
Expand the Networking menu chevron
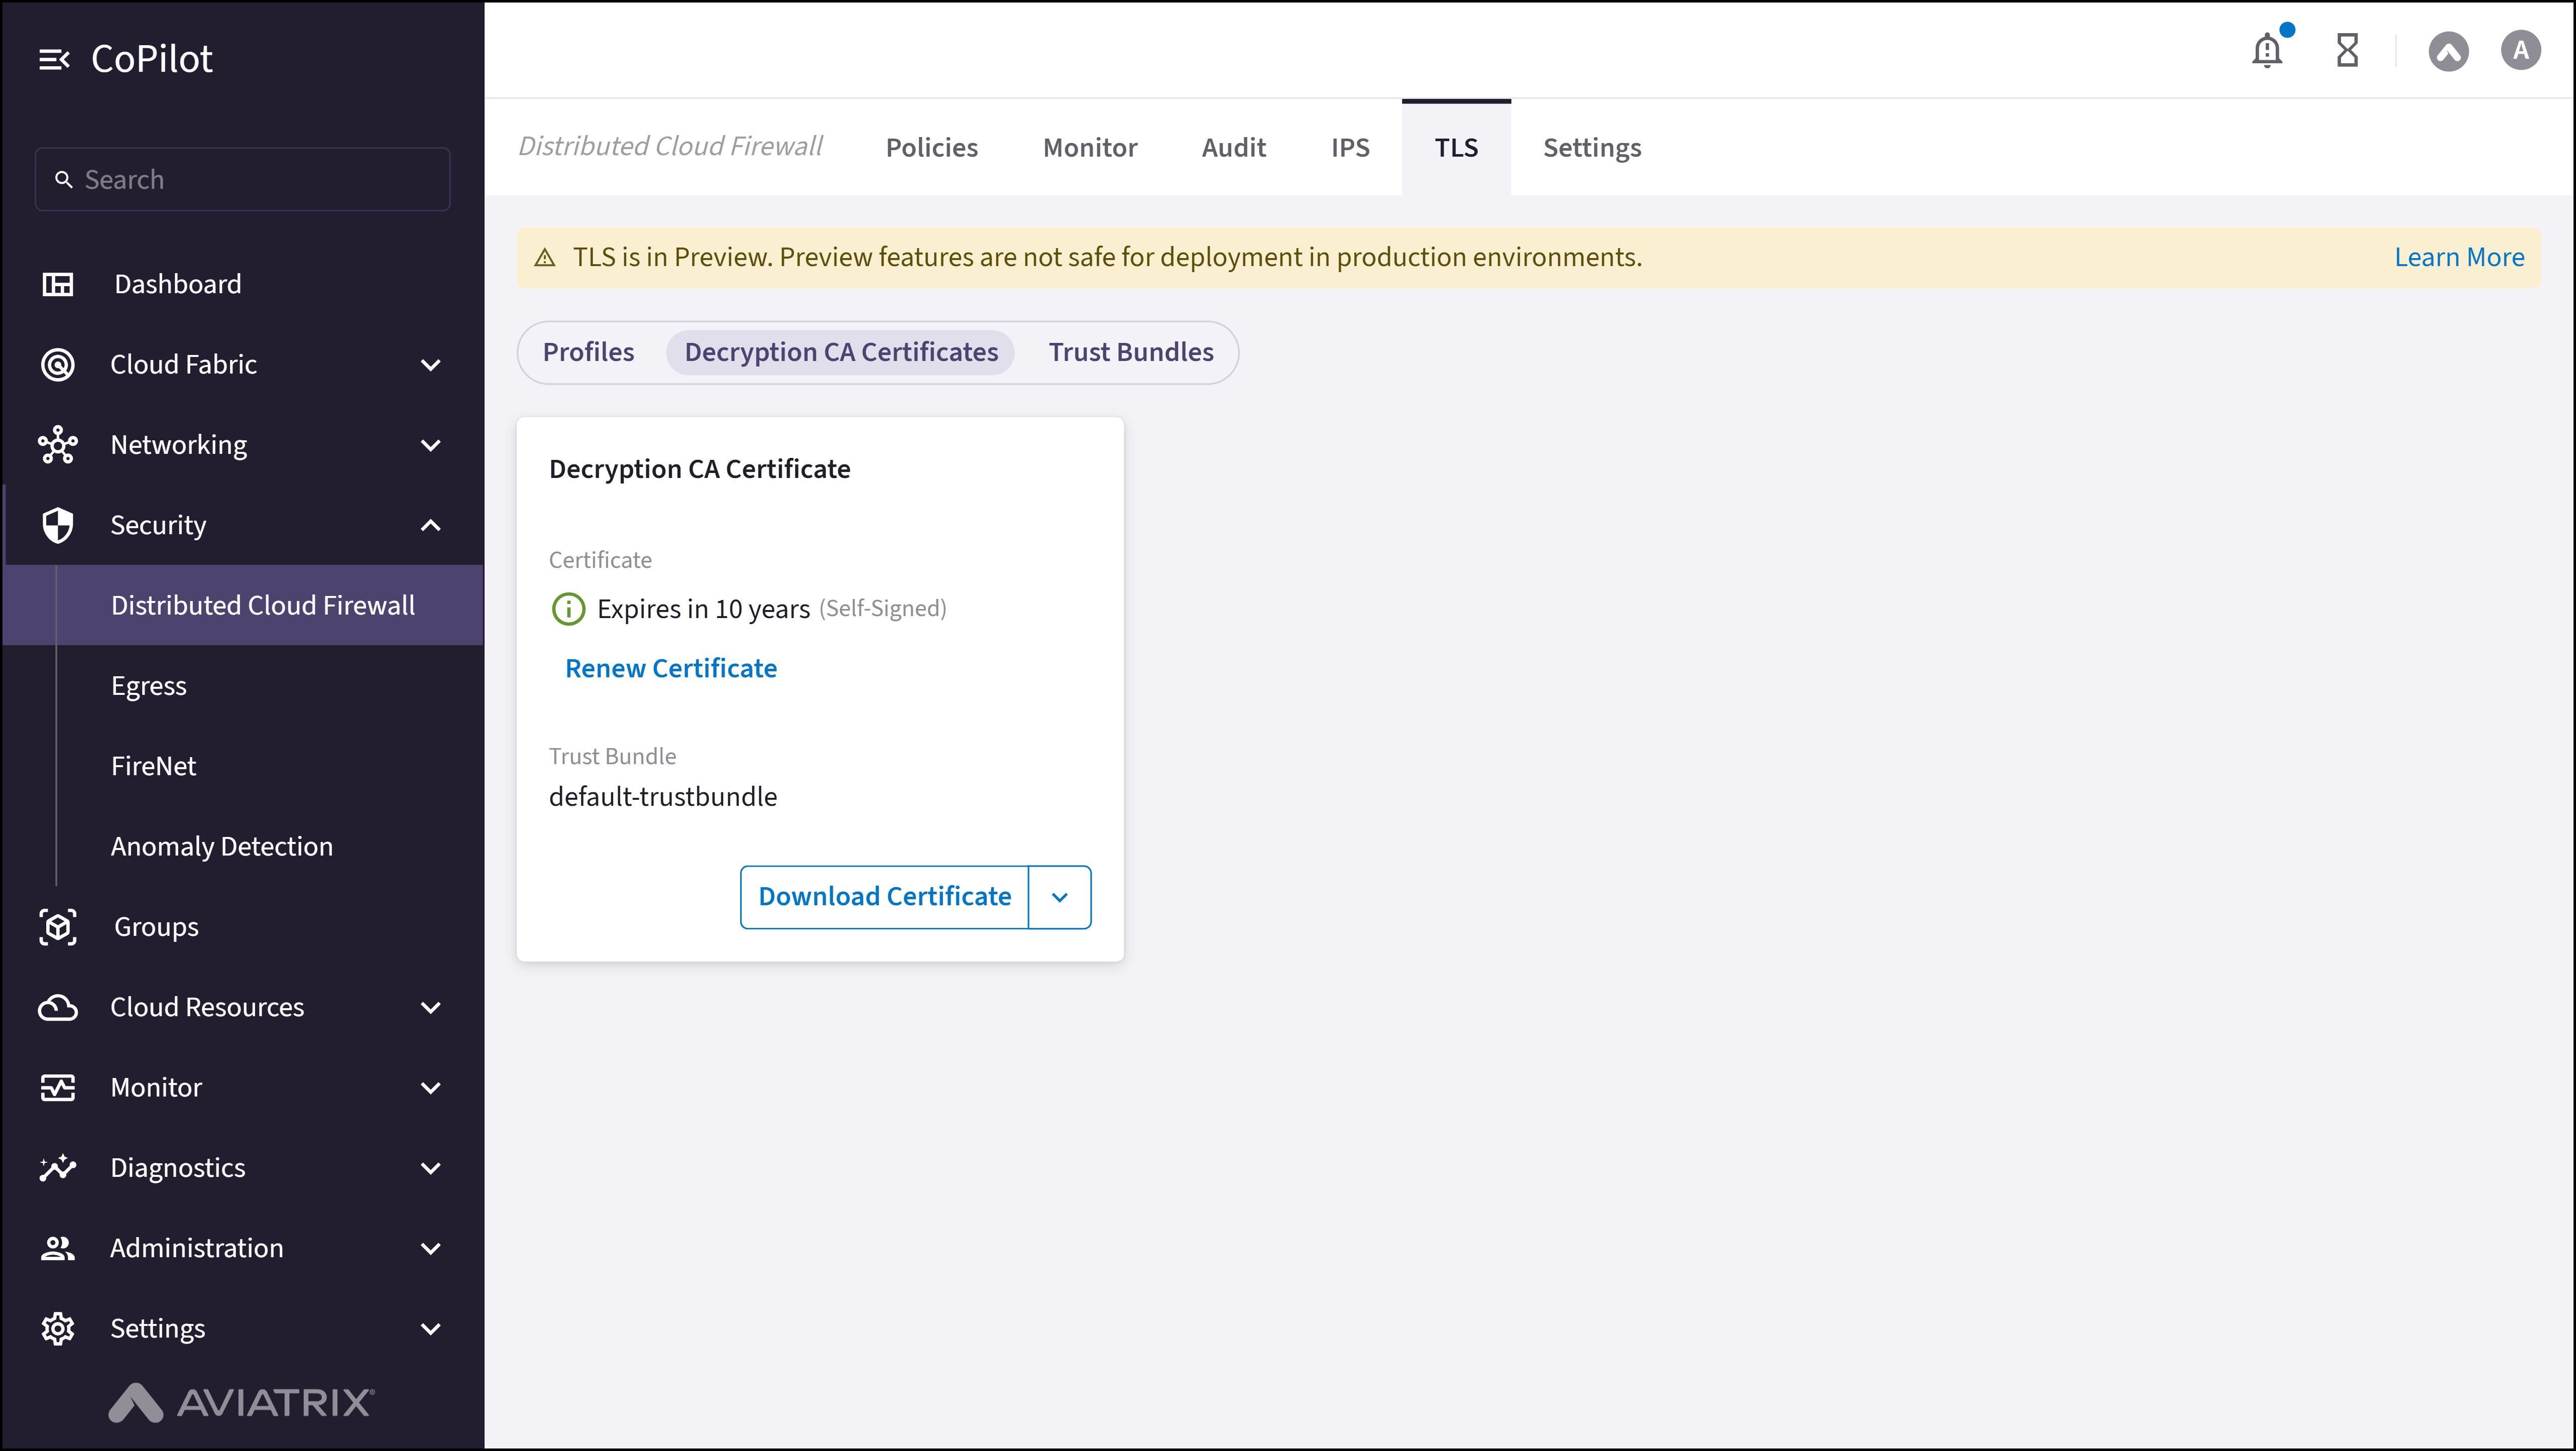coord(431,445)
